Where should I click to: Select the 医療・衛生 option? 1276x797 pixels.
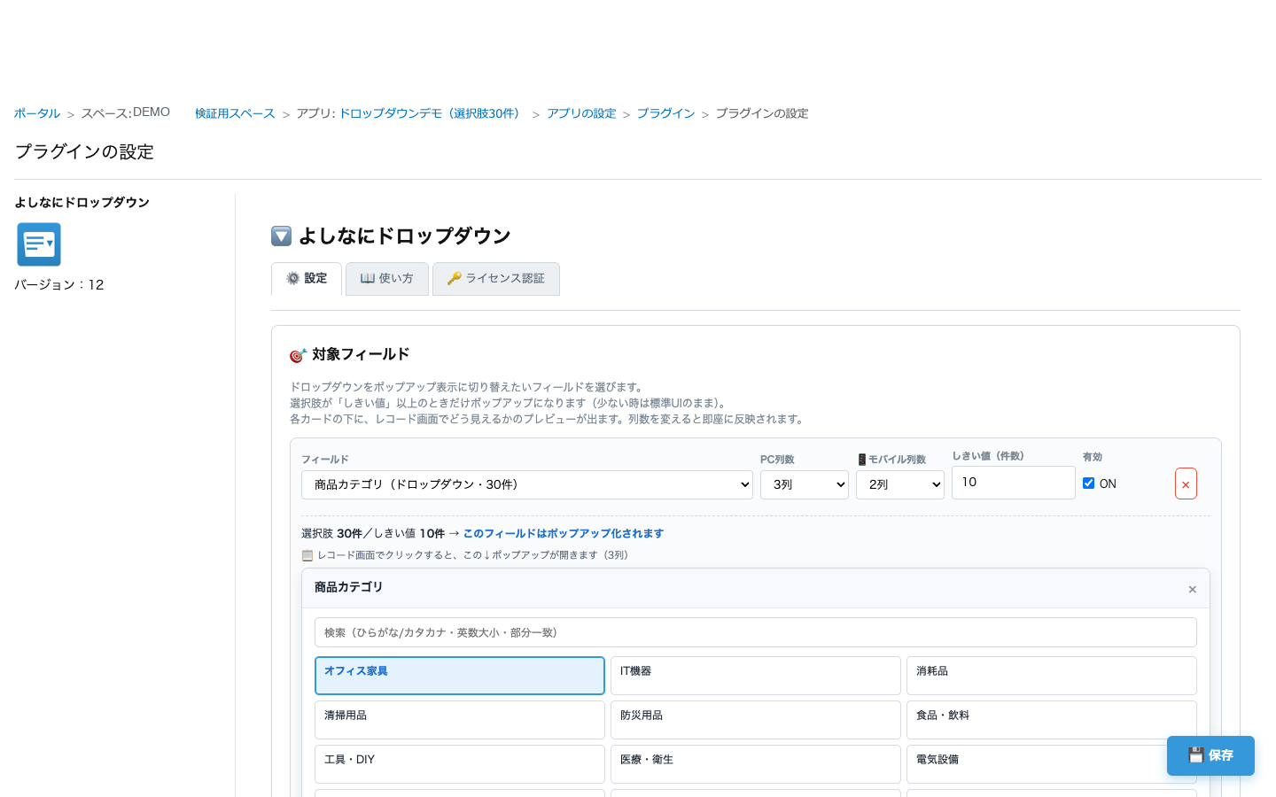click(756, 764)
